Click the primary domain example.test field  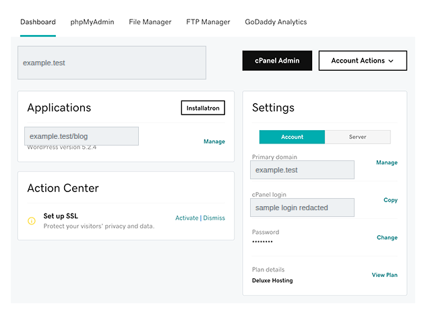302,170
